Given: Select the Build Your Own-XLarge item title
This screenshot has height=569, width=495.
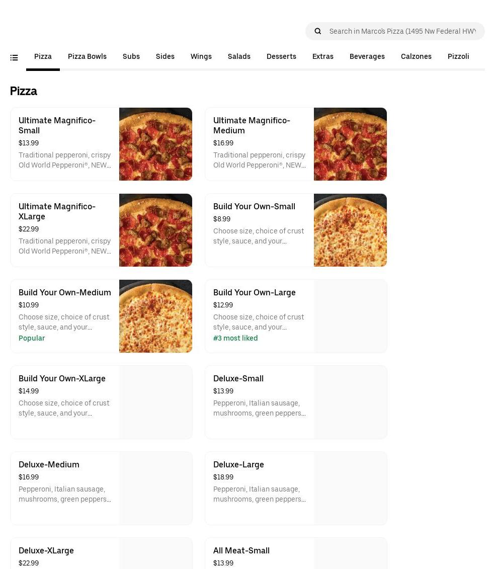Looking at the screenshot, I should (62, 379).
